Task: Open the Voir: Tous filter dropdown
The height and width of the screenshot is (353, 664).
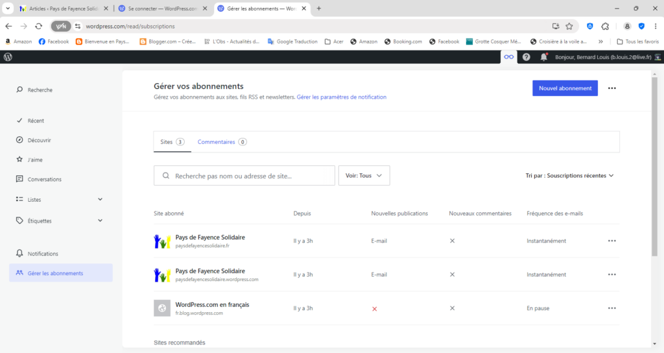Action: tap(364, 175)
